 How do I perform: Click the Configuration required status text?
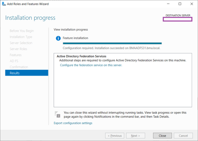[x=111, y=48]
